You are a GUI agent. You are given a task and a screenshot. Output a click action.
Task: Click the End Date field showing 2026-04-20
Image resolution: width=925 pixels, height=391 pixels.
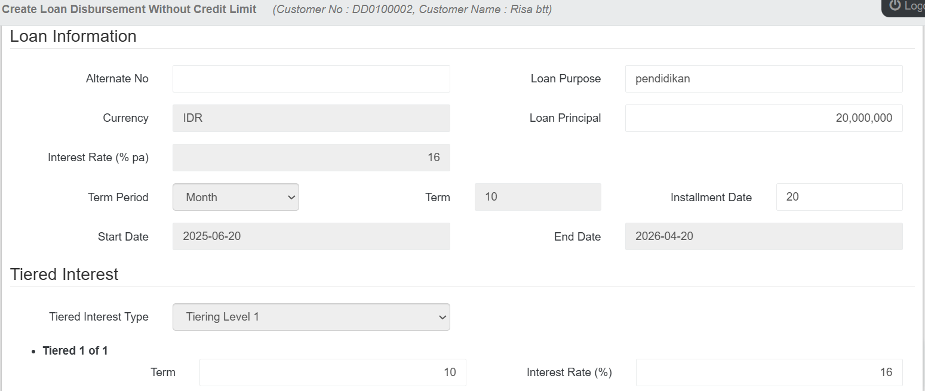pos(763,236)
